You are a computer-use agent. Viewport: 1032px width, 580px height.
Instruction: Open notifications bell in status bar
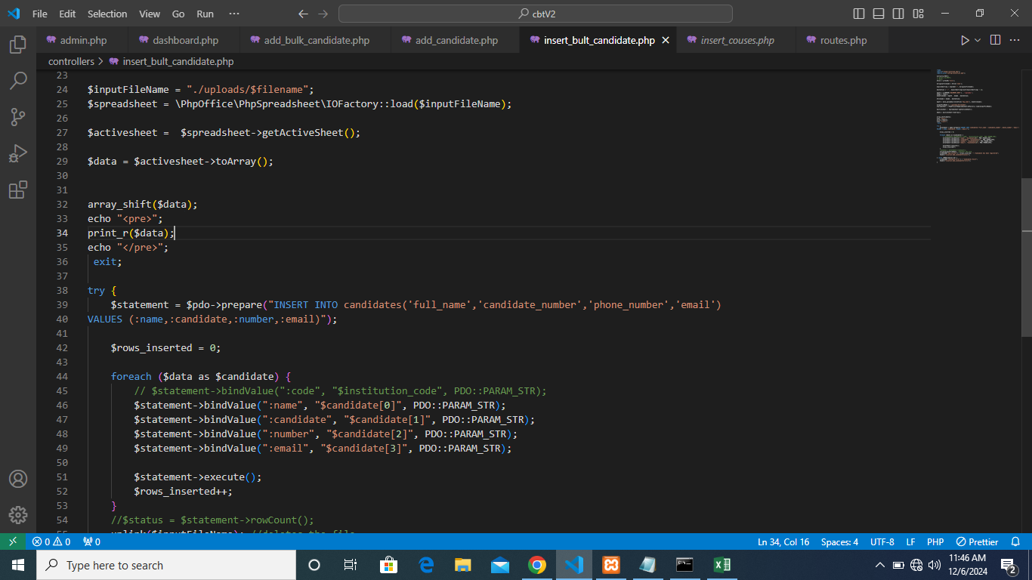click(1017, 541)
